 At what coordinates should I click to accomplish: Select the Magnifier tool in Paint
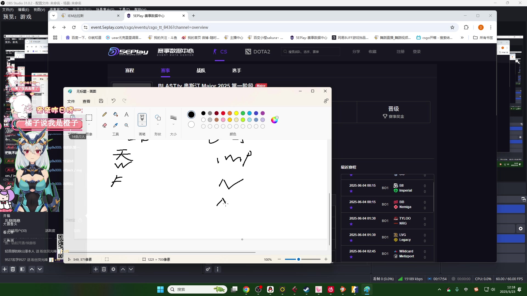127,125
